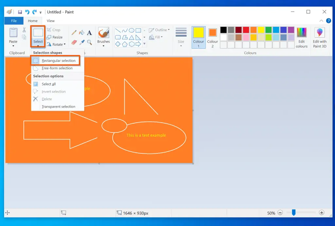
Task: Select the Magnifier tool
Action: pos(89,42)
